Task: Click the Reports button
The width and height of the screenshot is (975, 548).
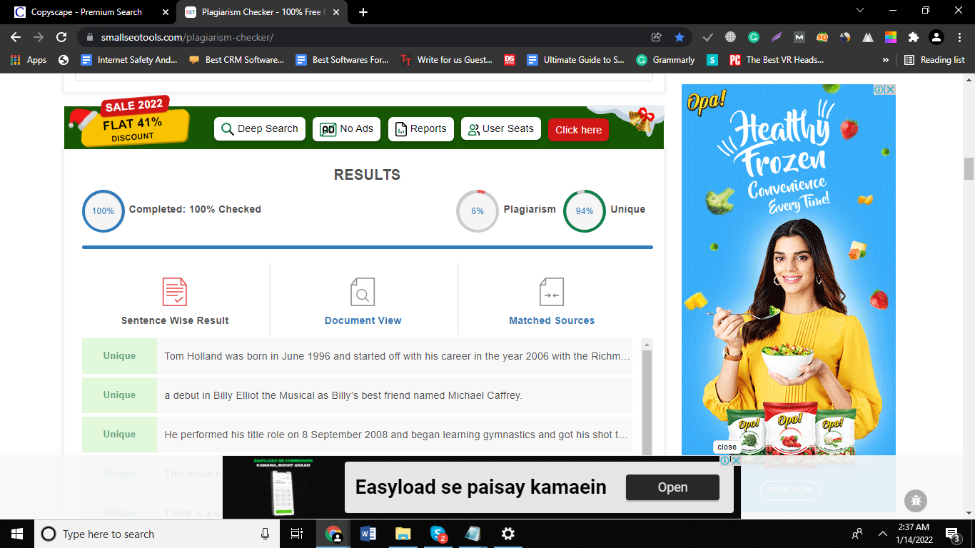Action: click(421, 129)
